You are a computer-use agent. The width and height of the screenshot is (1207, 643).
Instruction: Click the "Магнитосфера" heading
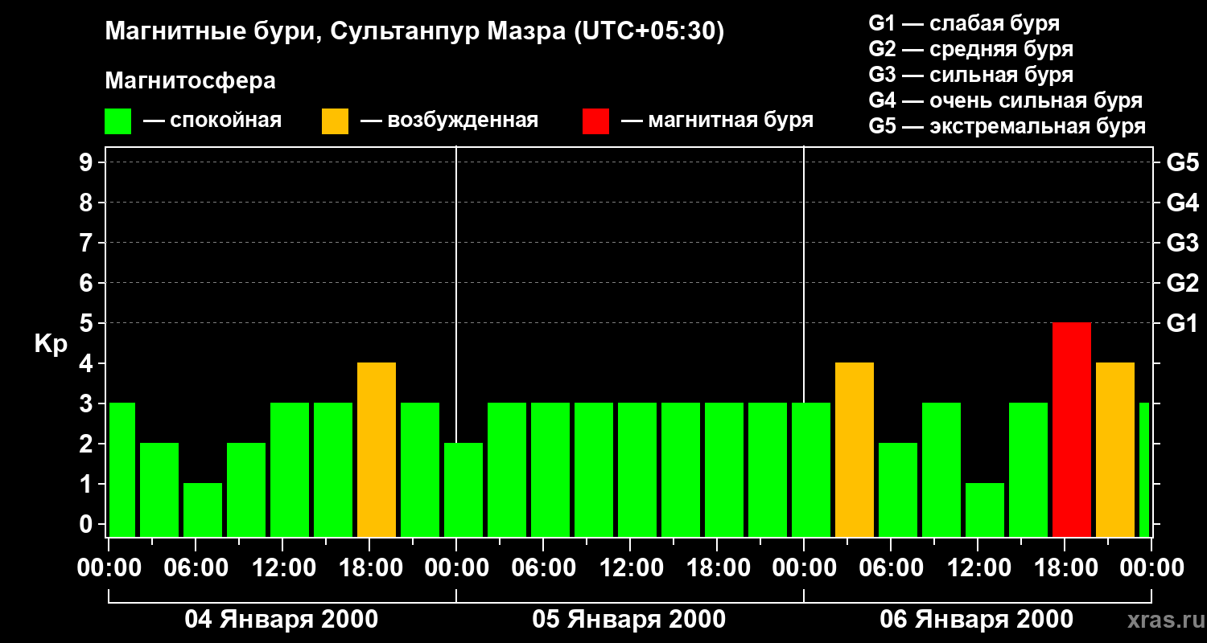[x=191, y=81]
